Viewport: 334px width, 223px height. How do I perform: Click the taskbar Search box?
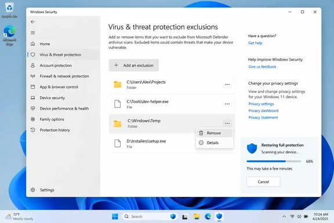[x=150, y=217]
